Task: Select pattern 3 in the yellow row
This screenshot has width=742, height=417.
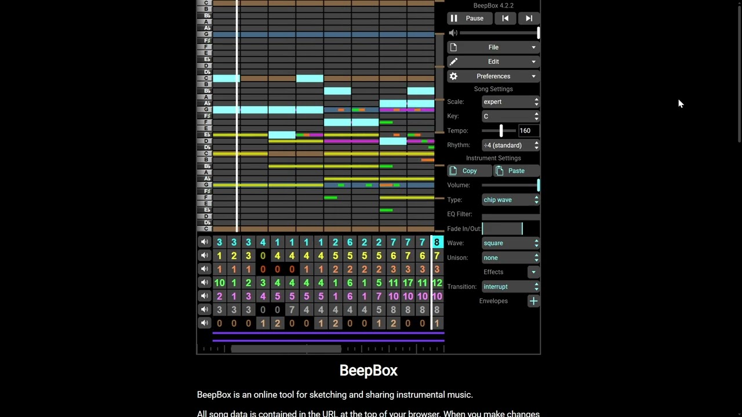Action: [x=248, y=255]
